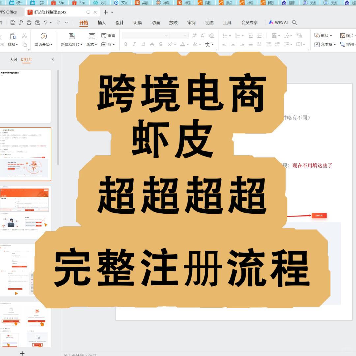The image size is (356, 356).
Task: Click the decrease indent icon
Action: [251, 35]
